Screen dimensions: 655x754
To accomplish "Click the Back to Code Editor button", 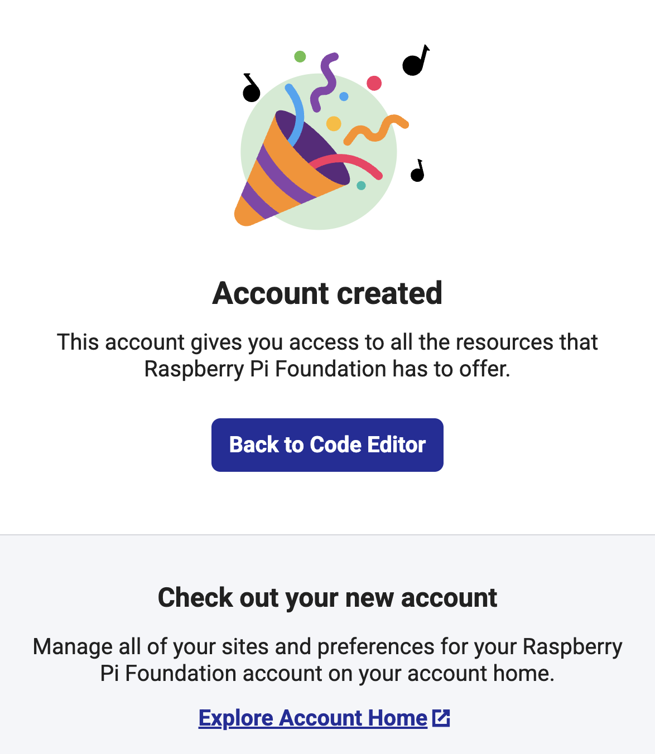I will point(327,445).
